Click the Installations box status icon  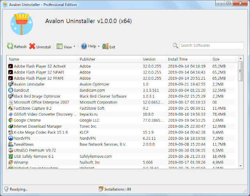(x=101, y=189)
